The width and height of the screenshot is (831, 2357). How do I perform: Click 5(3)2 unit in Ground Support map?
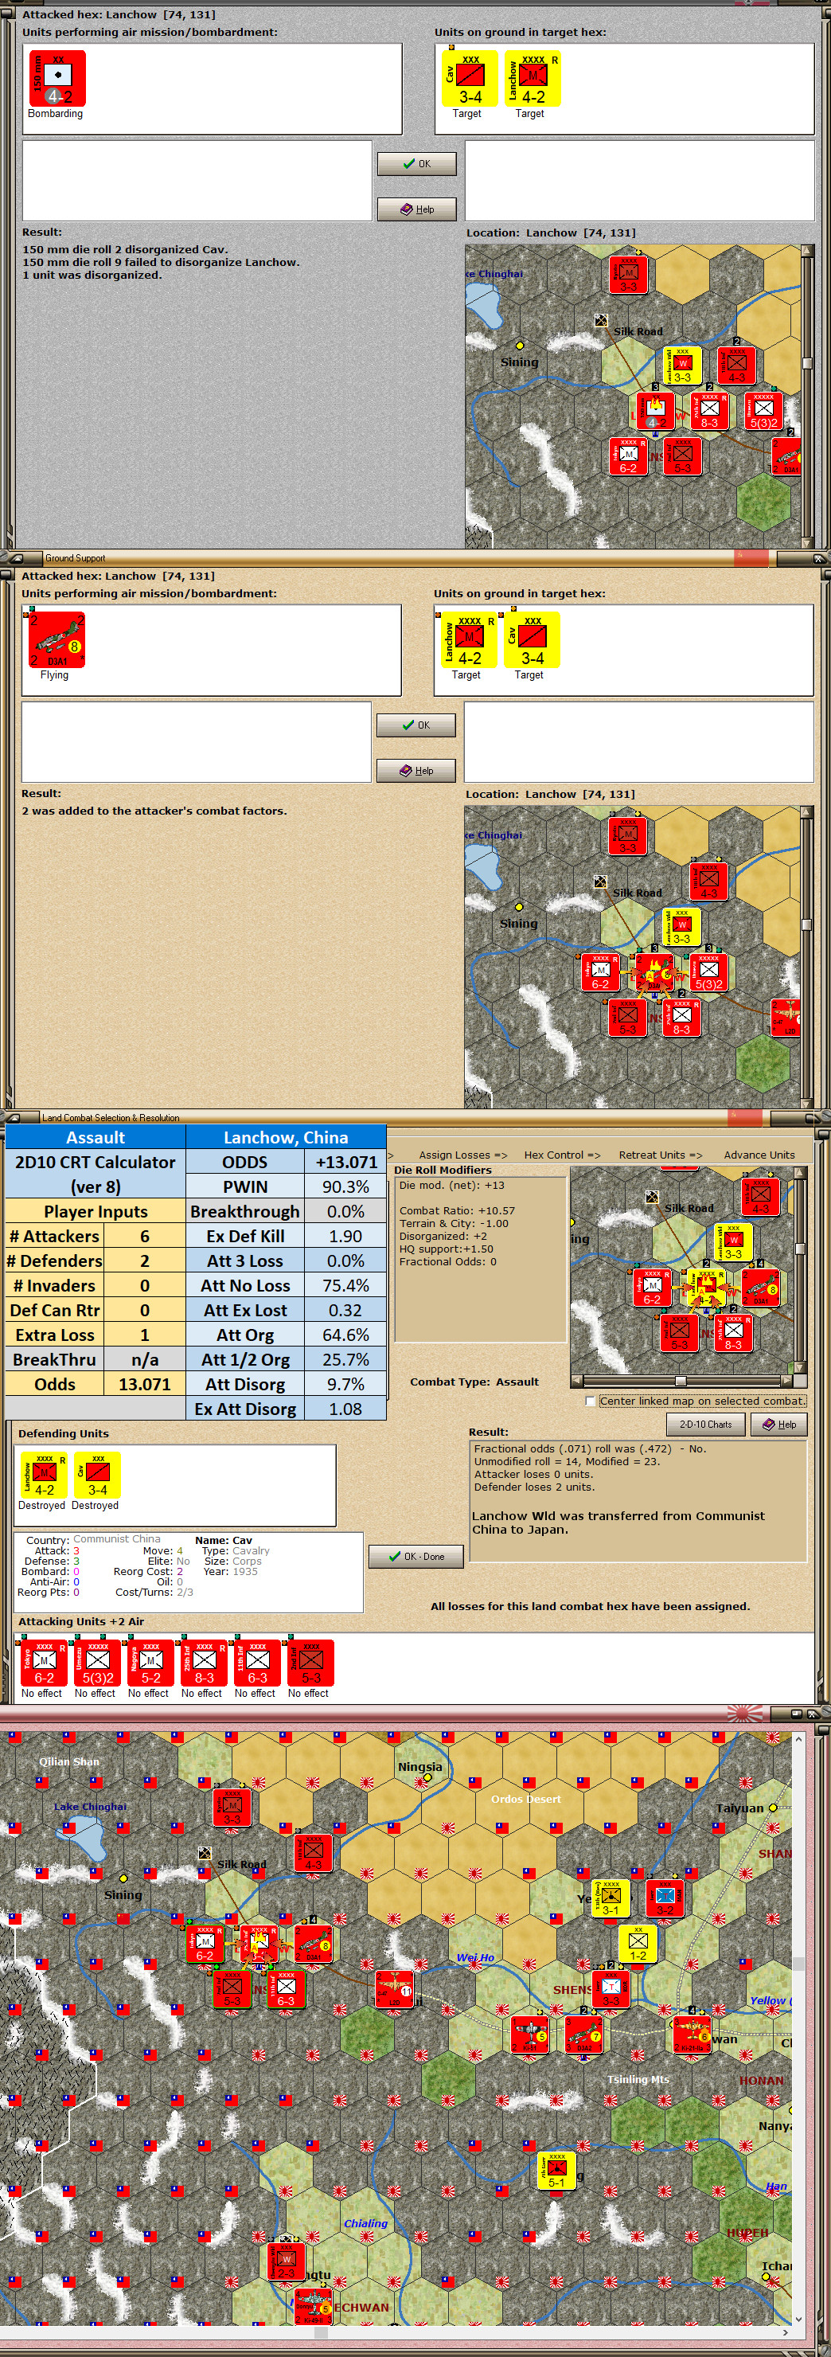pos(708,971)
